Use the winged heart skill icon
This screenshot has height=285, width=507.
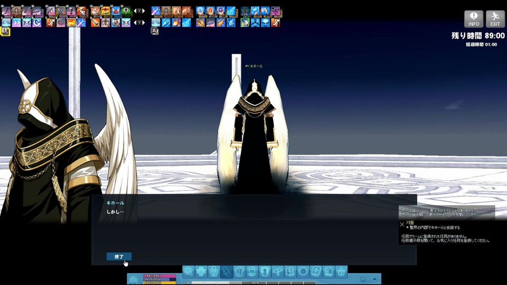116,11
